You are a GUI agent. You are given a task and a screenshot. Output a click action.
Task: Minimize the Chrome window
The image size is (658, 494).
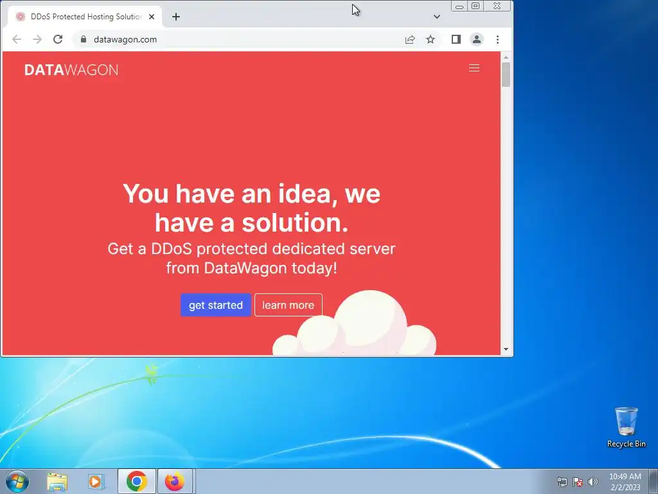[459, 6]
